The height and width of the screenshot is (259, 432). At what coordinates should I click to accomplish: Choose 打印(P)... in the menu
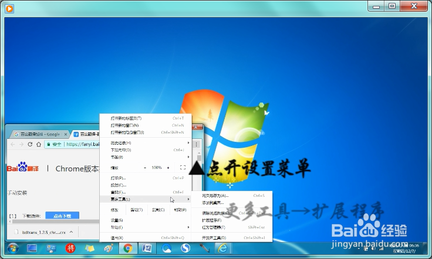coord(146,178)
